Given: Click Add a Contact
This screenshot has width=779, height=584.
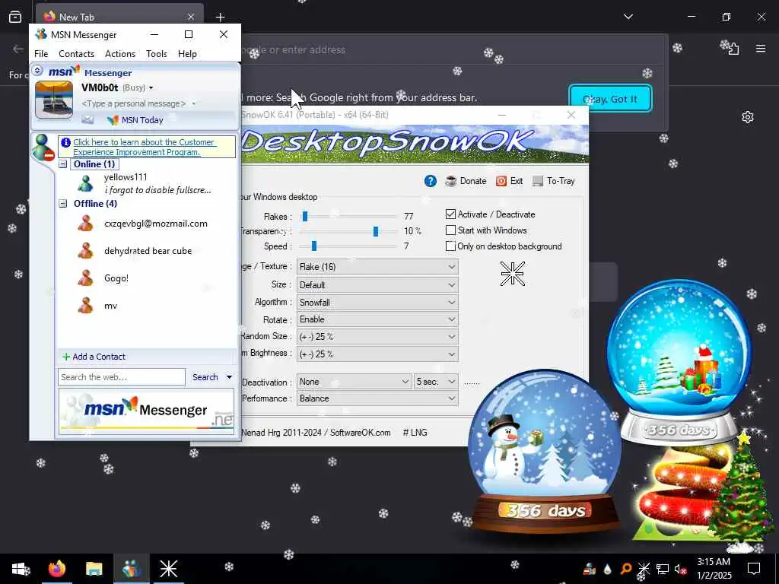Looking at the screenshot, I should [94, 357].
